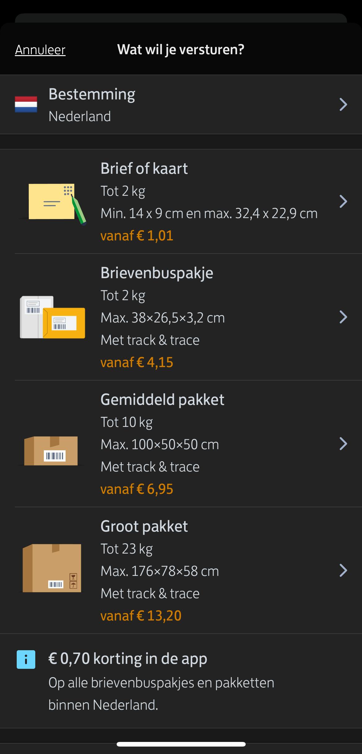This screenshot has width=362, height=754.
Task: Tap the Brievenbuspakje mailbox parcel icon
Action: 52,317
